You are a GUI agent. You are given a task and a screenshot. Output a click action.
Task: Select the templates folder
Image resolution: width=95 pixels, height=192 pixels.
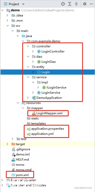pyautogui.click(x=38, y=124)
